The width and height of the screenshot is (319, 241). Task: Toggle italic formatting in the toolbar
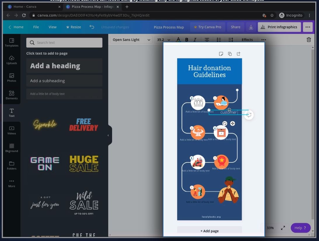(195, 39)
